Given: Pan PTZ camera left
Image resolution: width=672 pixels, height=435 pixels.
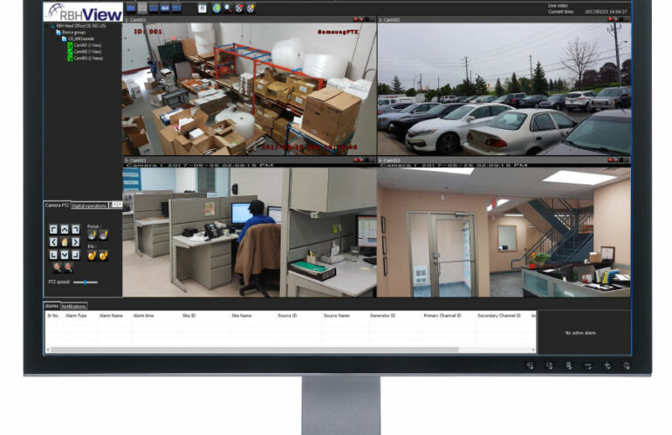Looking at the screenshot, I should (53, 242).
